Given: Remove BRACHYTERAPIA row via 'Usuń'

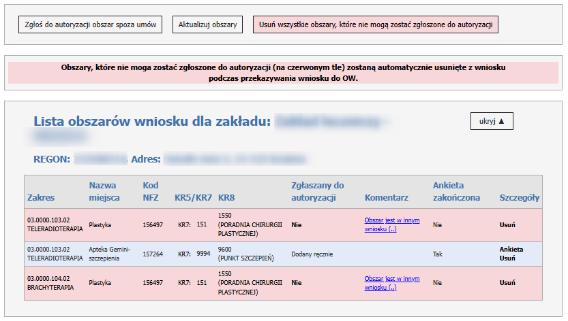Looking at the screenshot, I should (507, 282).
